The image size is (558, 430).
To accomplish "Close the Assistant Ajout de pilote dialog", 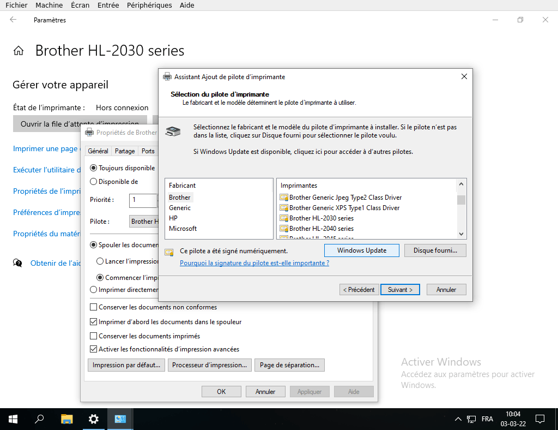I will point(464,76).
